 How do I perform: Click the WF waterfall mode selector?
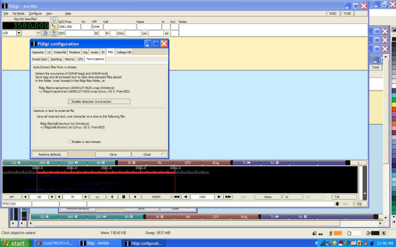(12, 197)
